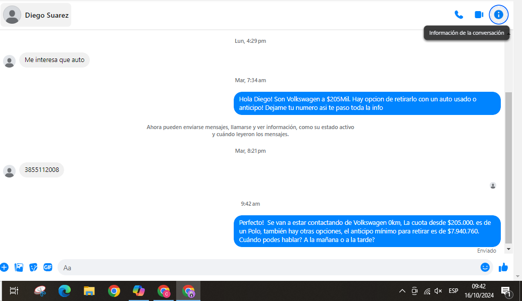522x301 pixels.
Task: Open the conversation information panel
Action: click(498, 15)
